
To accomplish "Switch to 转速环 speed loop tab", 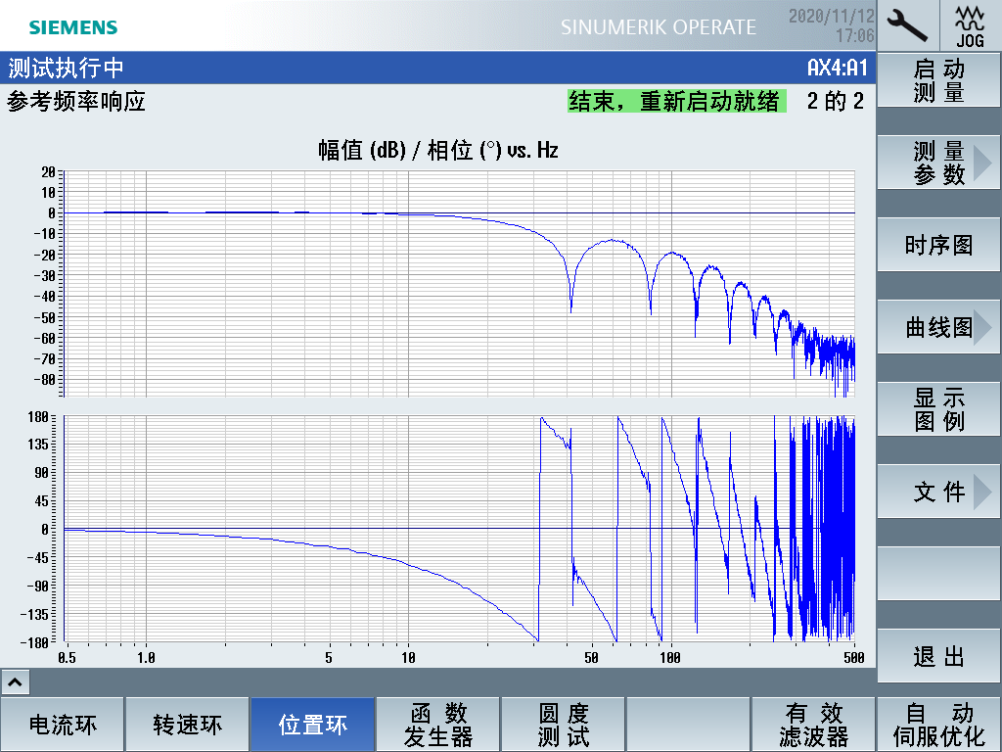I will click(x=188, y=726).
